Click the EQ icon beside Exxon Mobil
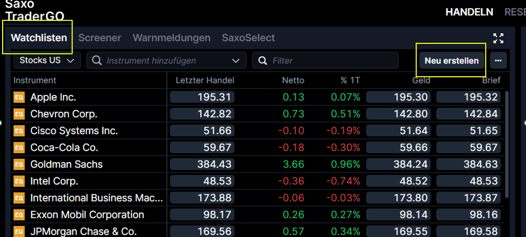This screenshot has width=526, height=237. coord(19,215)
